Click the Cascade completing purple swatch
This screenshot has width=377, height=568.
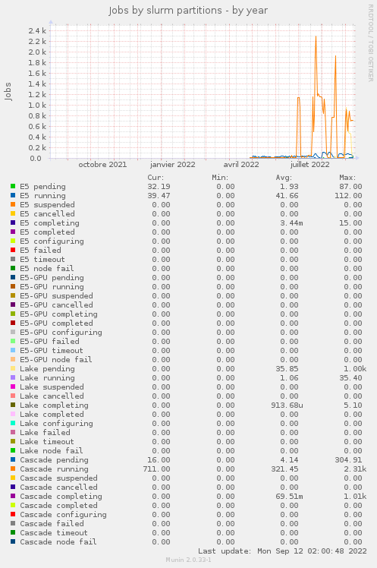point(13,496)
